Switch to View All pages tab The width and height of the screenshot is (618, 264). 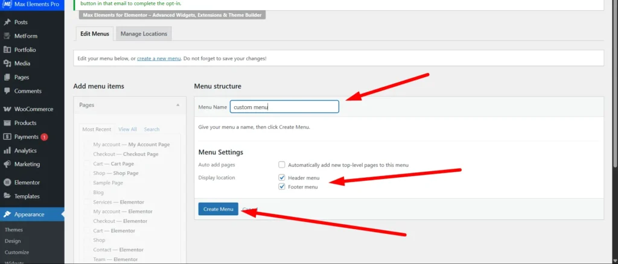pyautogui.click(x=127, y=129)
